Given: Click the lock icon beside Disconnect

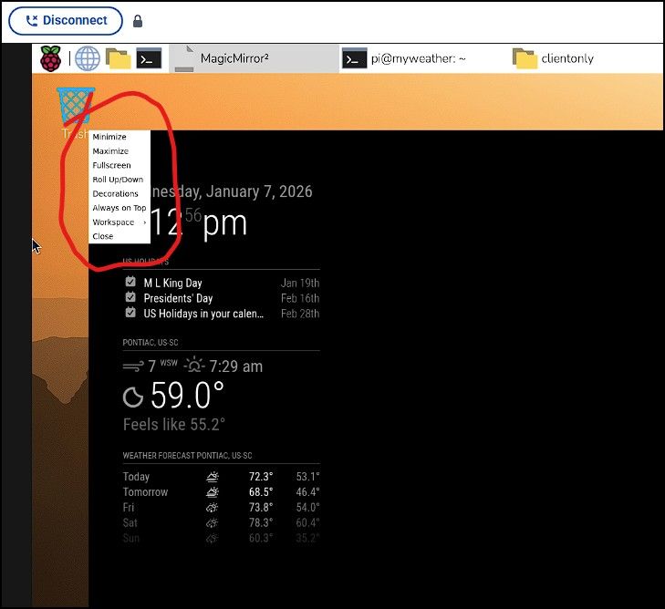Looking at the screenshot, I should tap(138, 20).
